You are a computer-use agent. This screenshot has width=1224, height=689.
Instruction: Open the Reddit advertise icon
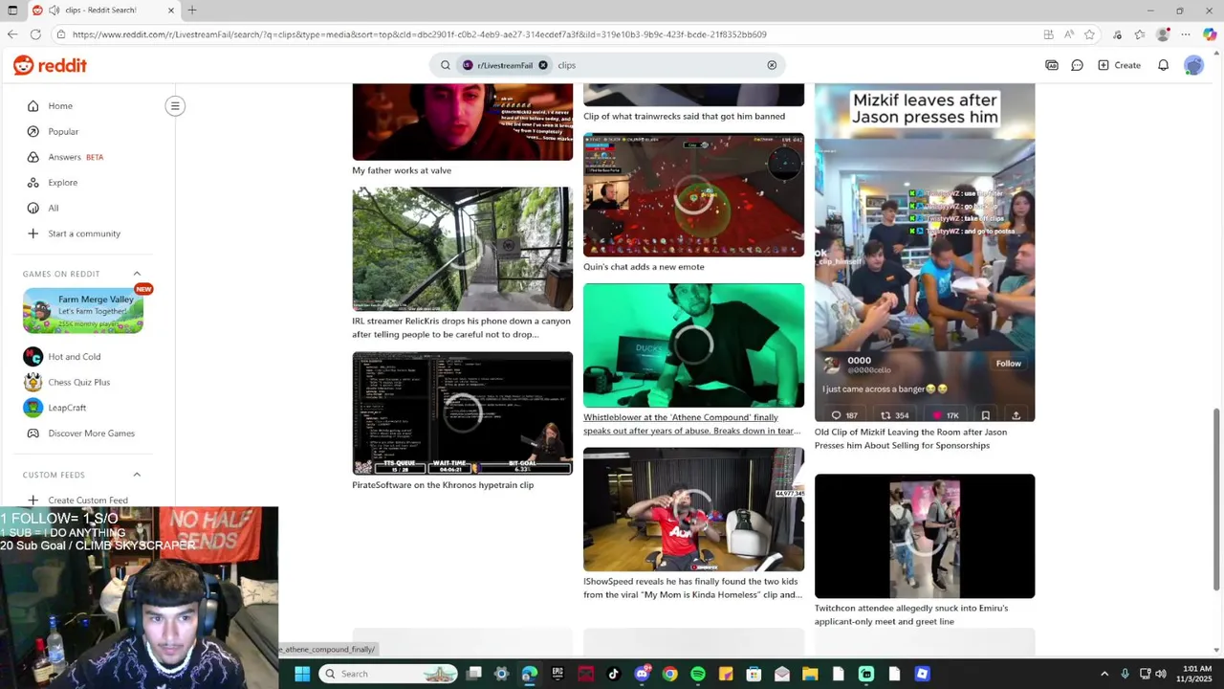click(1052, 65)
